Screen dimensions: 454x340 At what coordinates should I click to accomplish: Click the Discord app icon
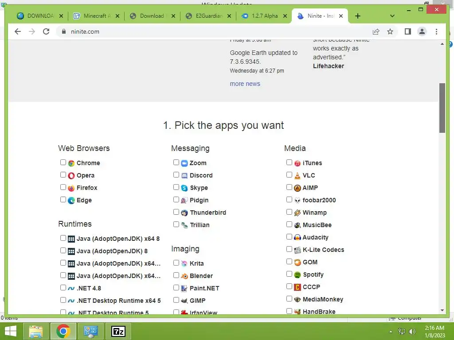click(x=184, y=176)
